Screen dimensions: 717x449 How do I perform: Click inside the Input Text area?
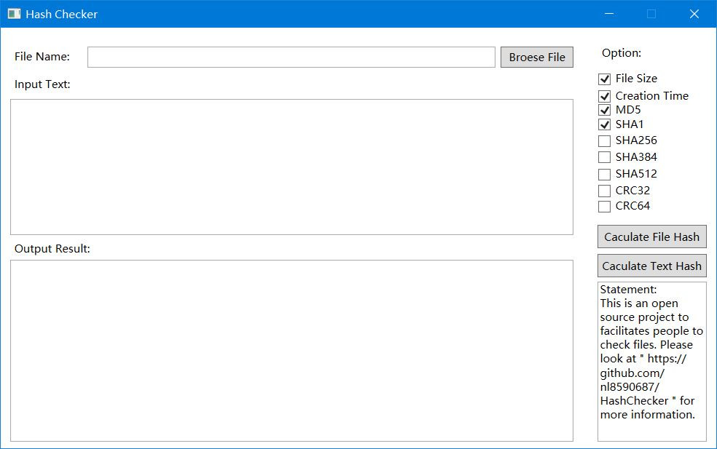click(291, 167)
